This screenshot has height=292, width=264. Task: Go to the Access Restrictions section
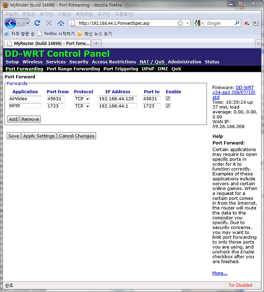[114, 62]
